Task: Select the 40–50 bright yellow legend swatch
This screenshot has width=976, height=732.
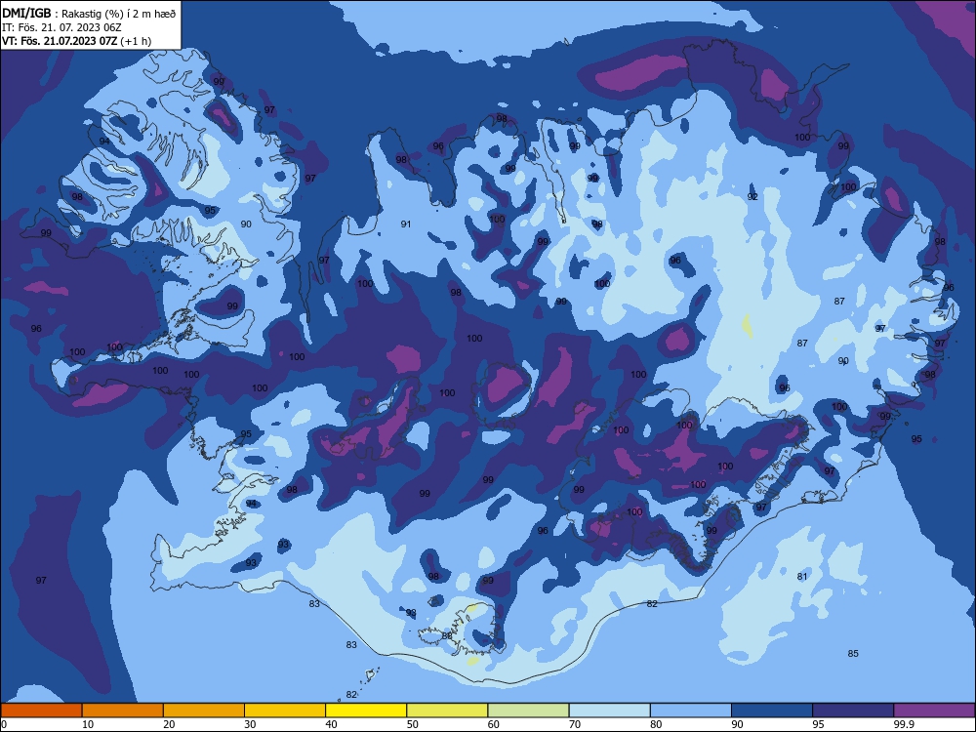Action: point(366,711)
